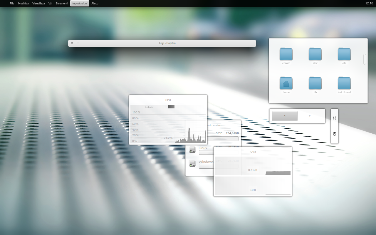Open the lost+found folder icon

(344, 83)
